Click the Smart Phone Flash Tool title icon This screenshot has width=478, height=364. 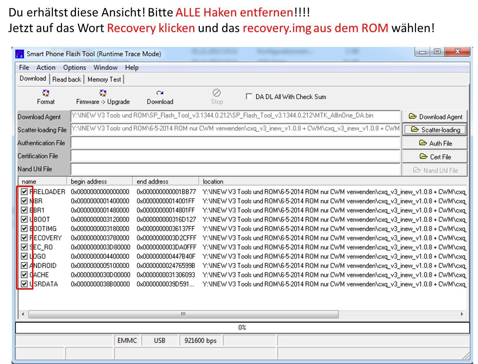tap(20, 54)
